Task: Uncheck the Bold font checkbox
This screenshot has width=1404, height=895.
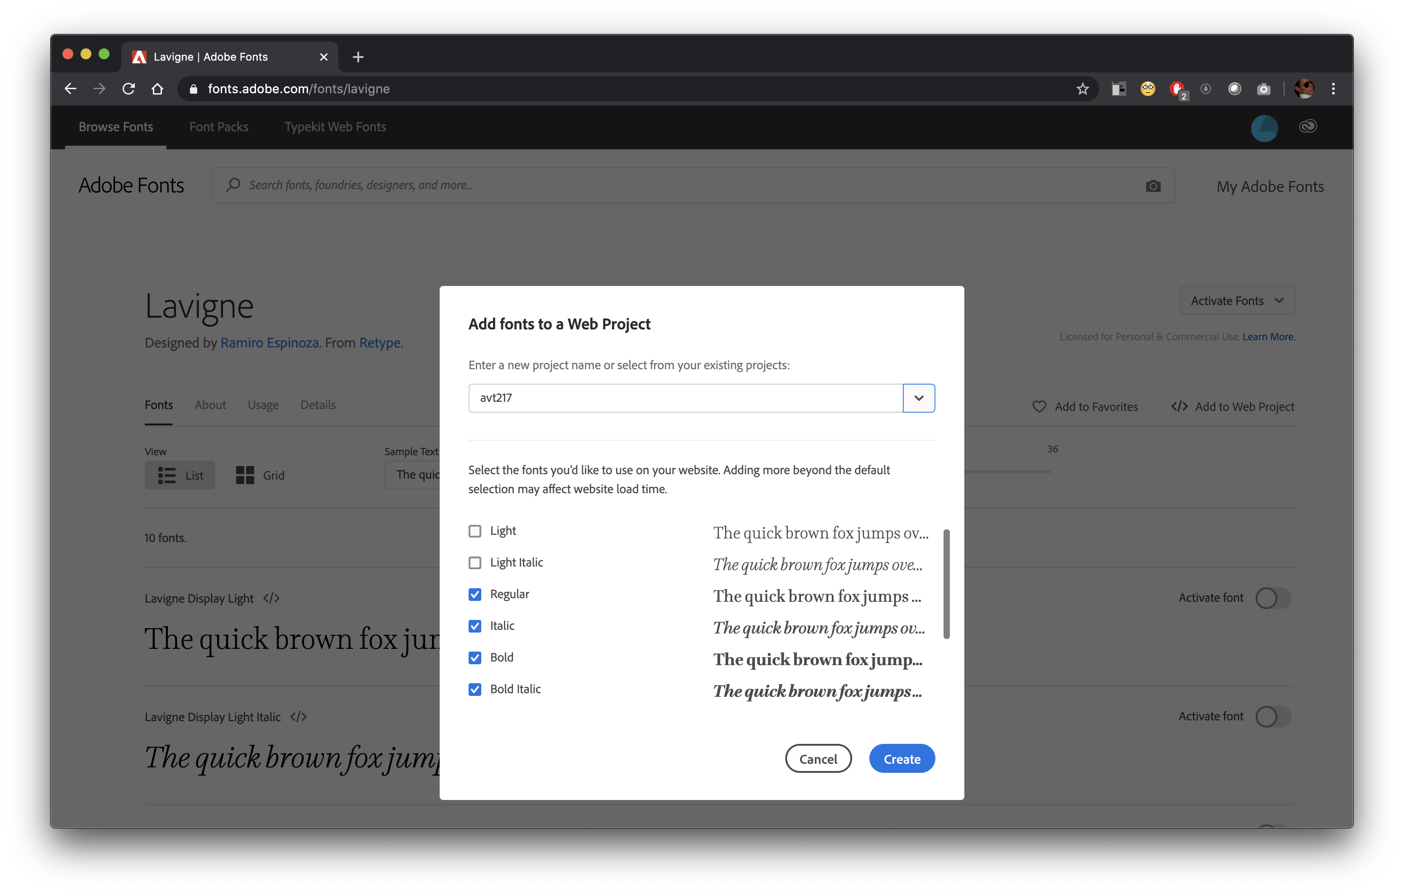Action: click(474, 657)
